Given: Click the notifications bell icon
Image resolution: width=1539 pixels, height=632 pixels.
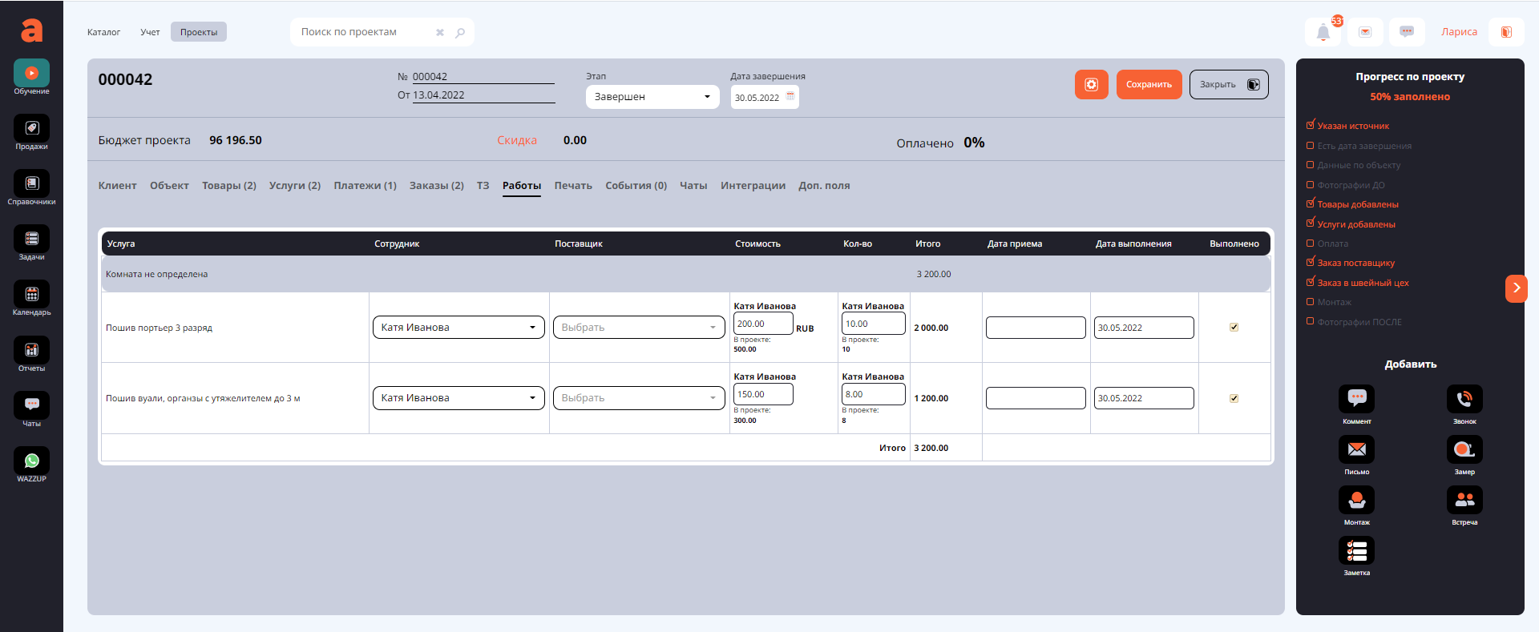Looking at the screenshot, I should pyautogui.click(x=1323, y=33).
